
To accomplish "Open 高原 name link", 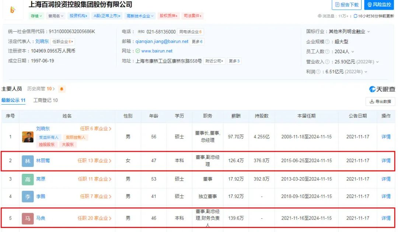I will 41,179.
